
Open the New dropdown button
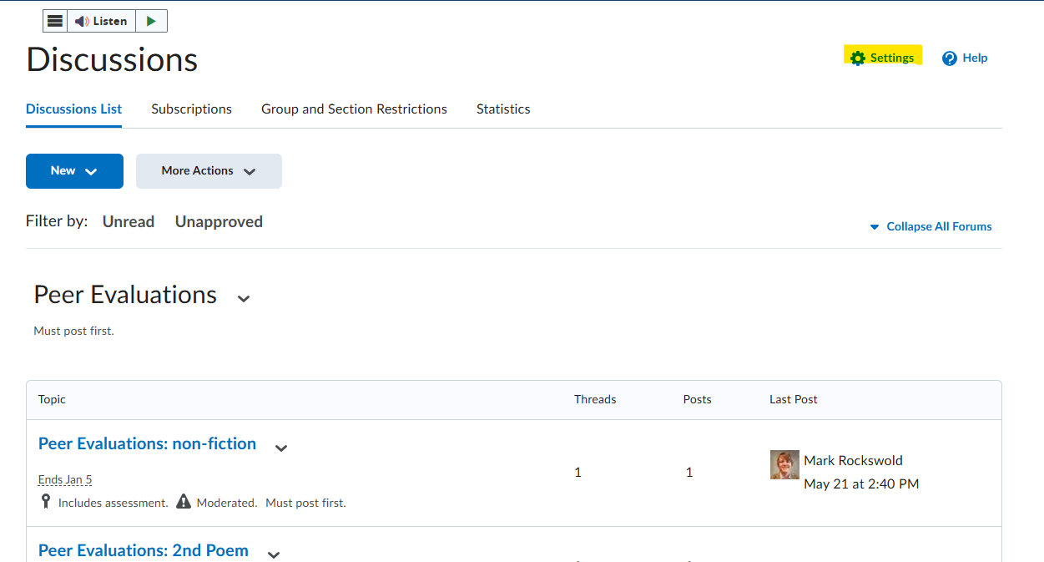tap(74, 171)
